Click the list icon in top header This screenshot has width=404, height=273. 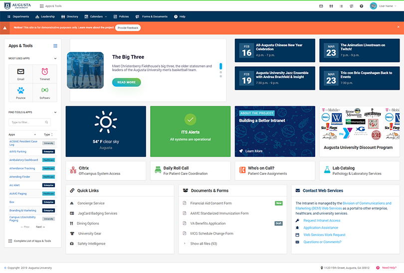[341, 6]
